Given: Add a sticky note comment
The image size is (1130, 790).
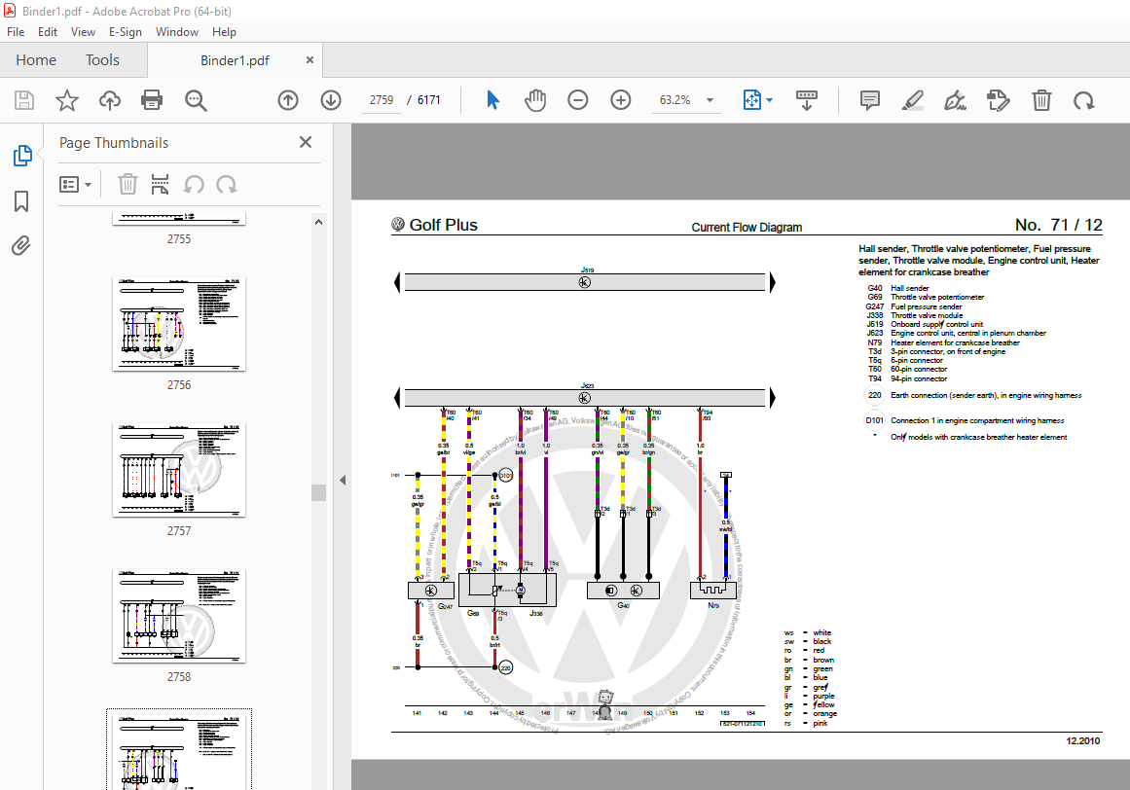Looking at the screenshot, I should pyautogui.click(x=870, y=100).
